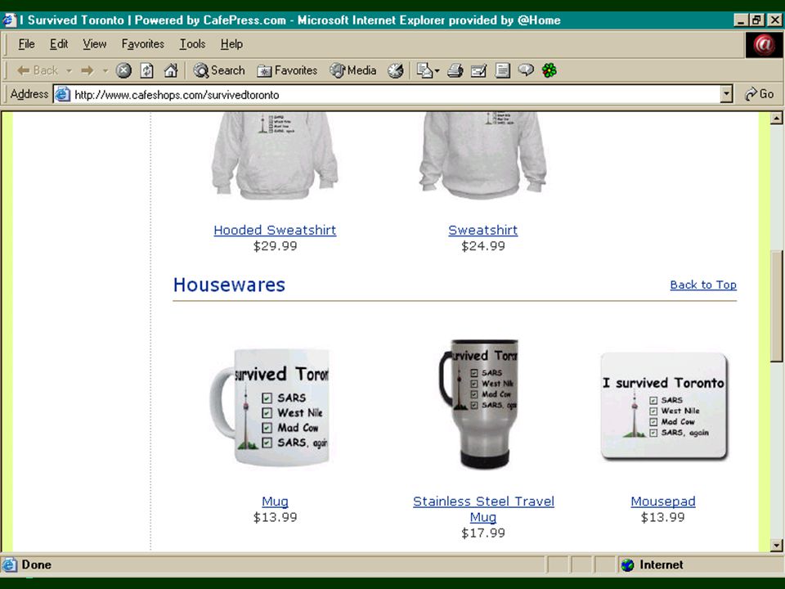The image size is (785, 589).
Task: Open the Tools menu
Action: [193, 44]
